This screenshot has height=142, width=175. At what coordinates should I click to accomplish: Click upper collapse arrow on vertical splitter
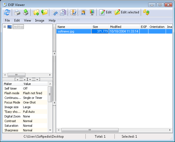pyautogui.click(x=54, y=54)
